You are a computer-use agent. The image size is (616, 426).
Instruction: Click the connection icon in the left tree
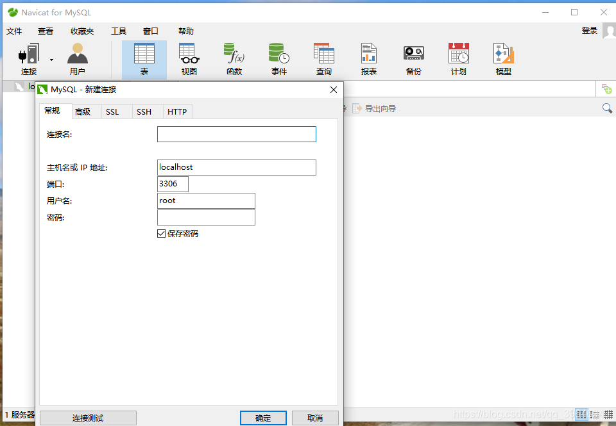(x=19, y=86)
